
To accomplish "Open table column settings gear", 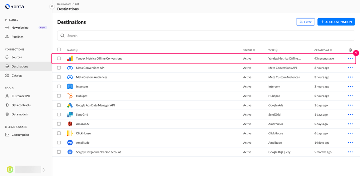I will [x=350, y=50].
